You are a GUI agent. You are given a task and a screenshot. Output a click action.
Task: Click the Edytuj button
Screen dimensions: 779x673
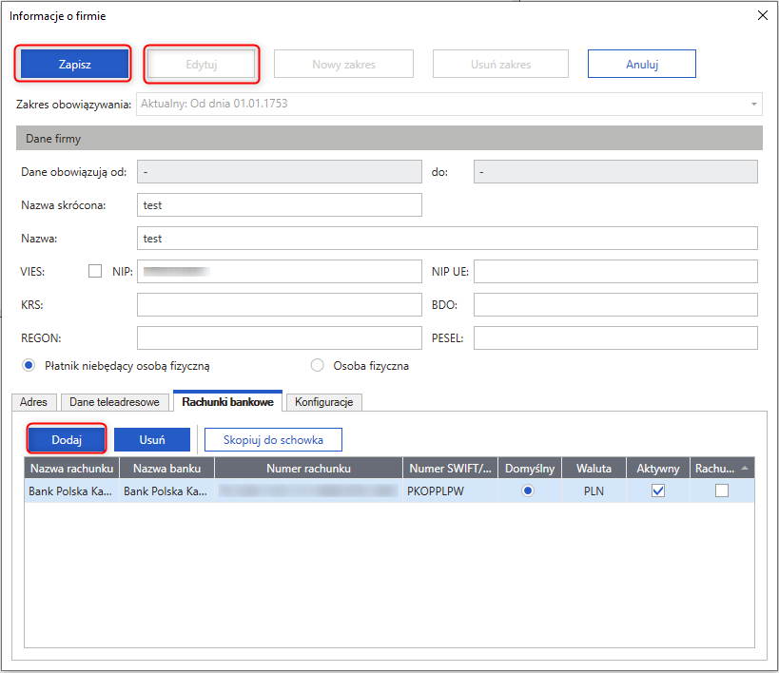tap(202, 64)
